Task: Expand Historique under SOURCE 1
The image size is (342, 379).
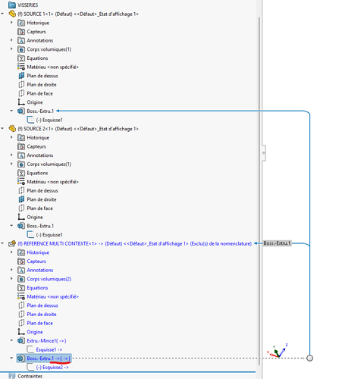Action: [x=11, y=23]
